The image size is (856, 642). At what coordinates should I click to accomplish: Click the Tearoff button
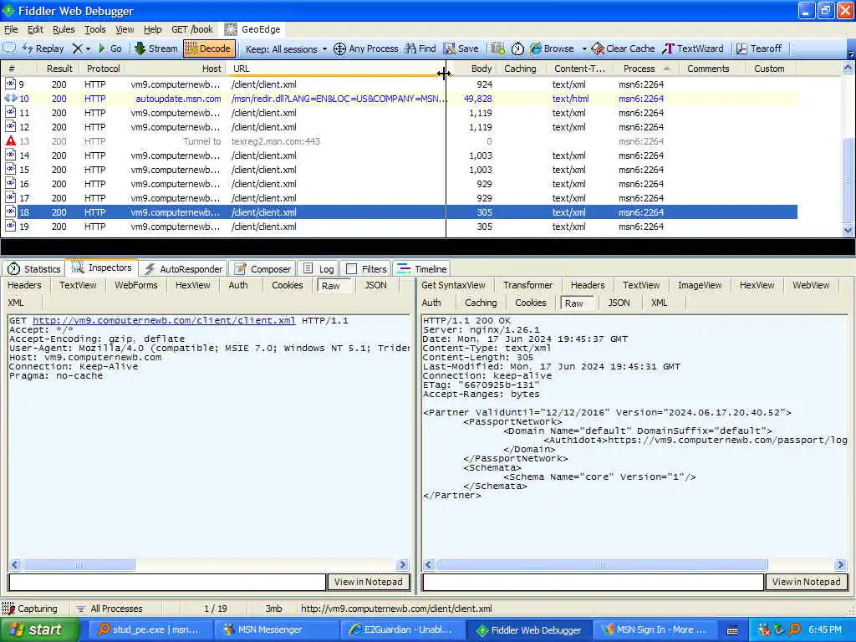(759, 48)
